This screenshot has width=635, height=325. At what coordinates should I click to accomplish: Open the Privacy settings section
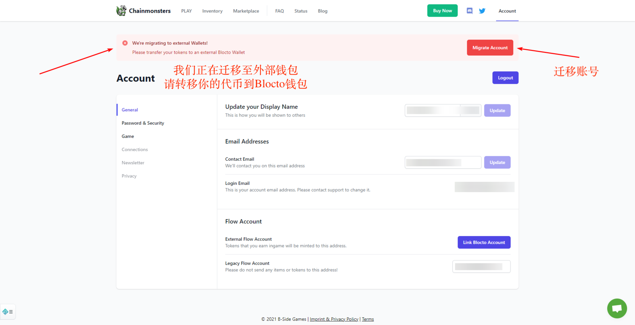click(x=129, y=176)
